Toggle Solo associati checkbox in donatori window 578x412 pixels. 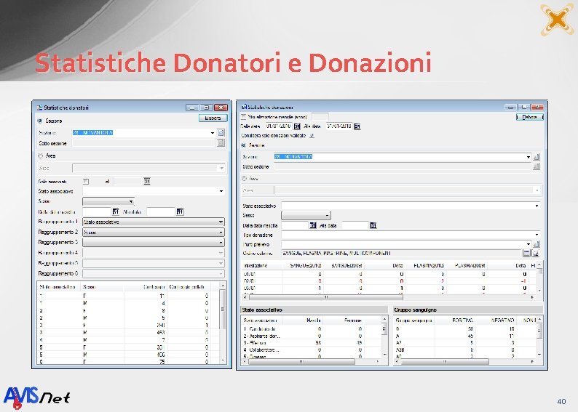click(86, 182)
